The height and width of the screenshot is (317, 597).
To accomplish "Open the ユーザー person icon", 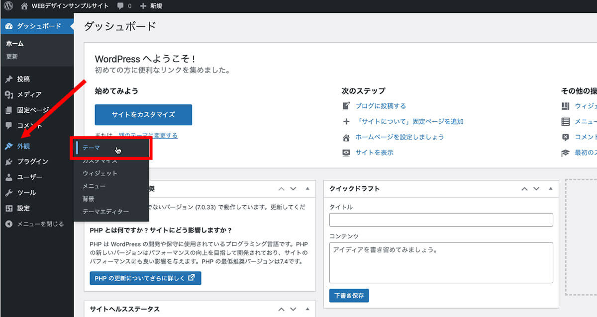I will (8, 177).
